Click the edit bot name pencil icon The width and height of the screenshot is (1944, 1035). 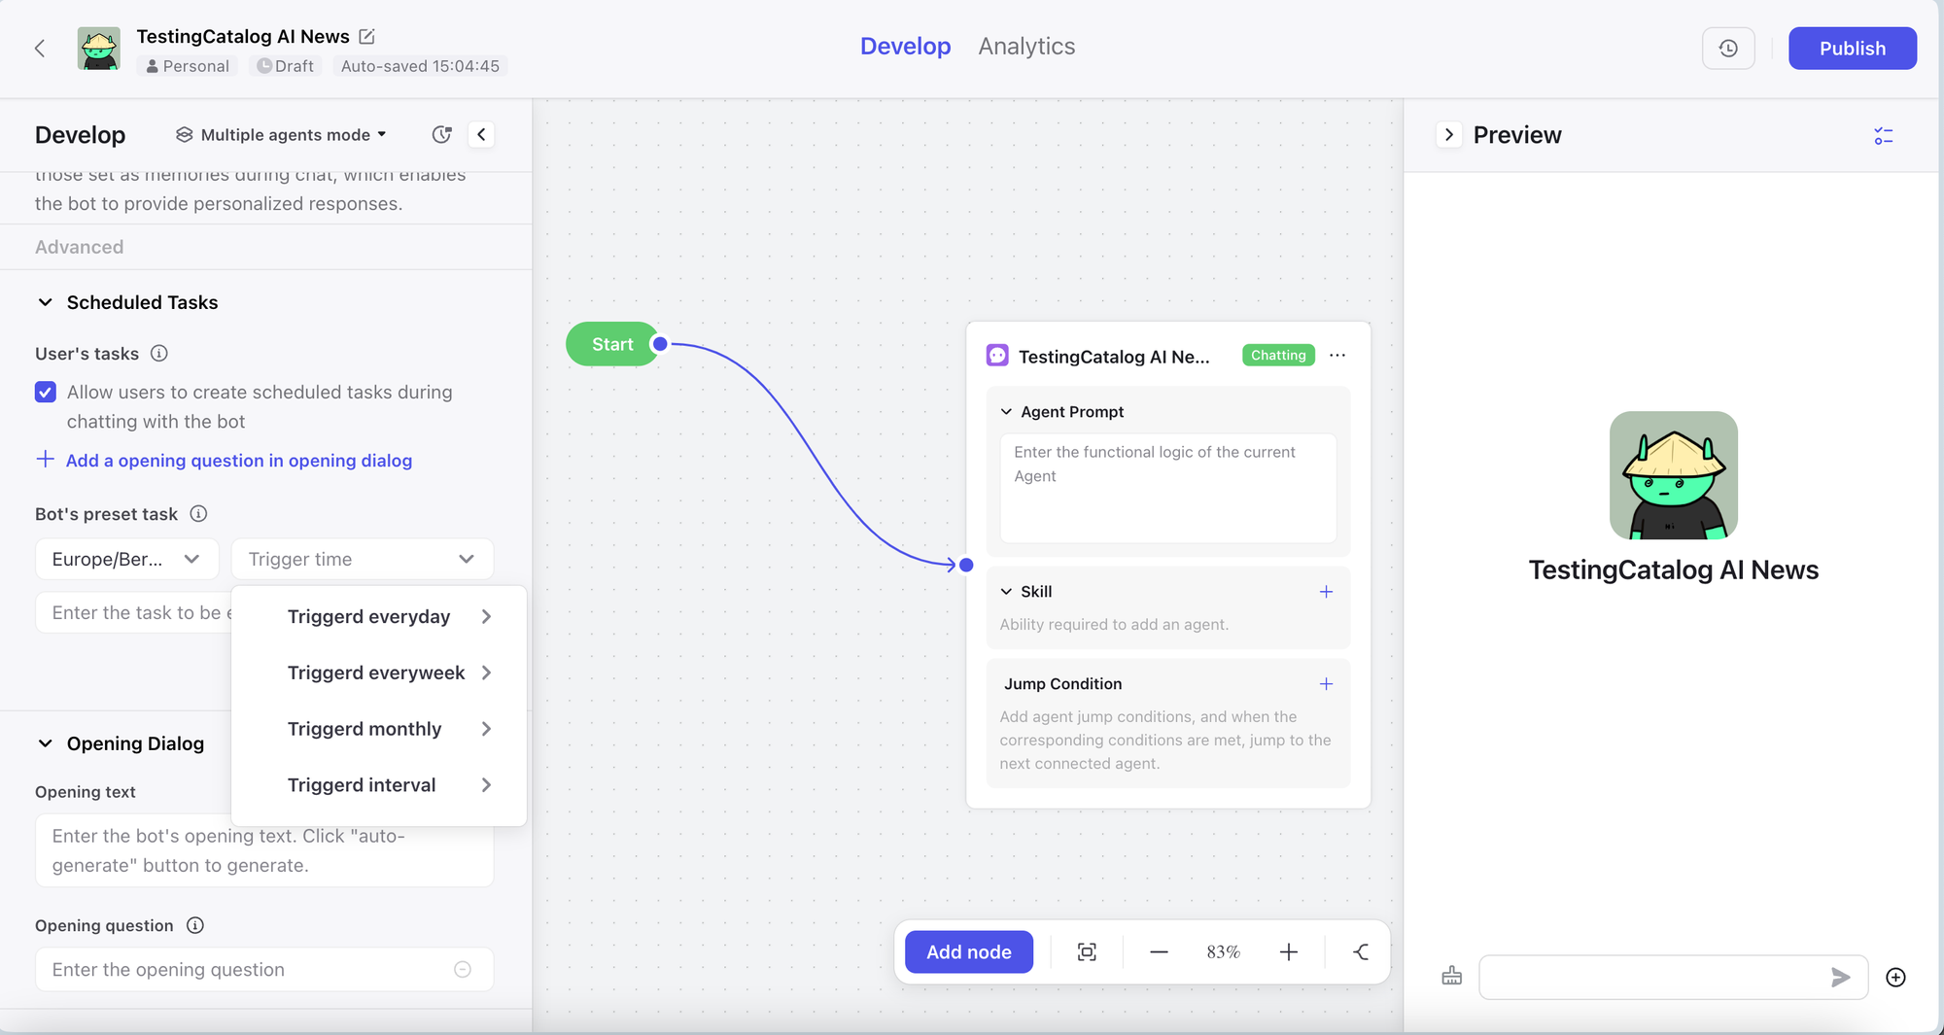[x=366, y=36]
